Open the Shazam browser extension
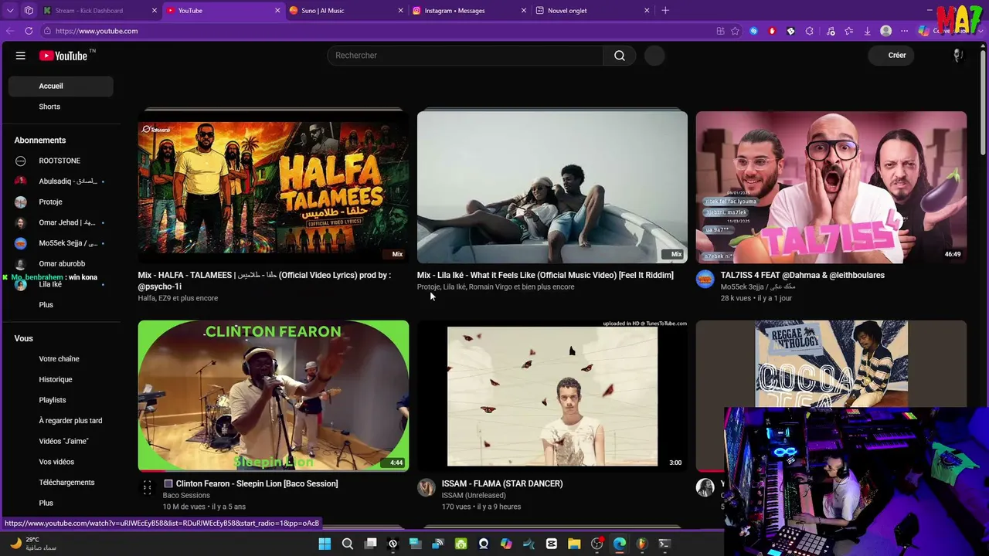This screenshot has height=556, width=989. coord(754,31)
